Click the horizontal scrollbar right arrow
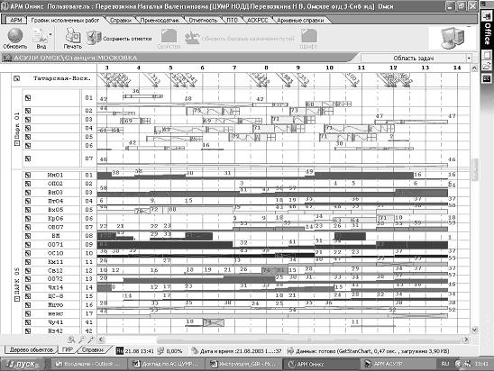This screenshot has height=371, width=494. point(466,339)
